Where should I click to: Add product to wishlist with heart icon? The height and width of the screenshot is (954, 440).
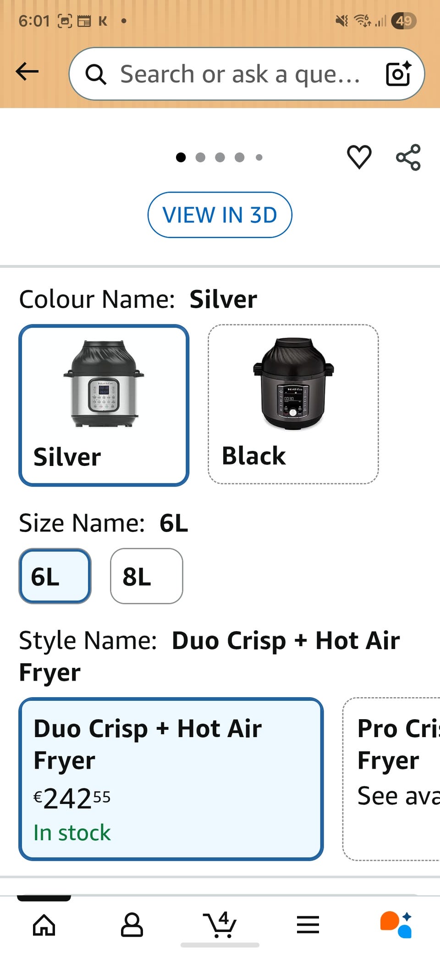pyautogui.click(x=359, y=157)
